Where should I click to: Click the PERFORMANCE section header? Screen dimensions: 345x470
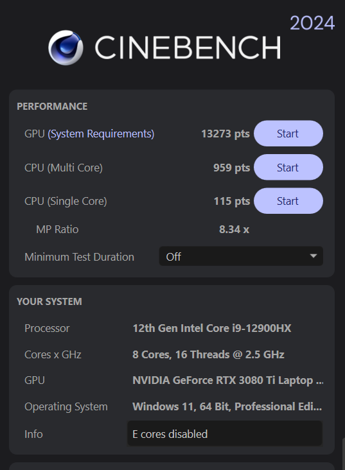point(52,107)
